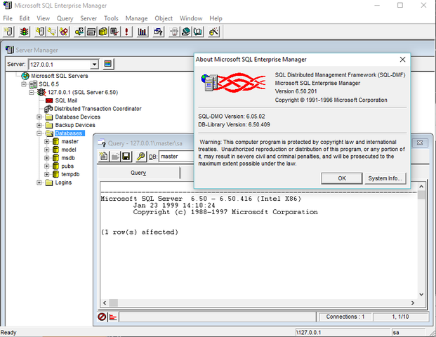
Task: Open the Server menu
Action: tap(88, 18)
